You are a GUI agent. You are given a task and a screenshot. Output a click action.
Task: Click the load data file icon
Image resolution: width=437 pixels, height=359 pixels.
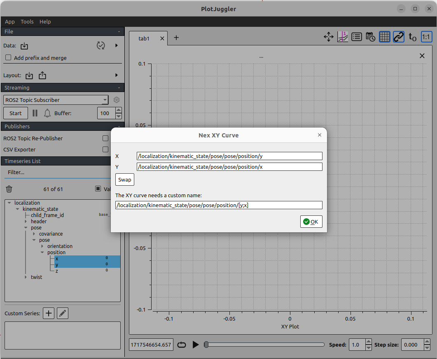point(24,46)
